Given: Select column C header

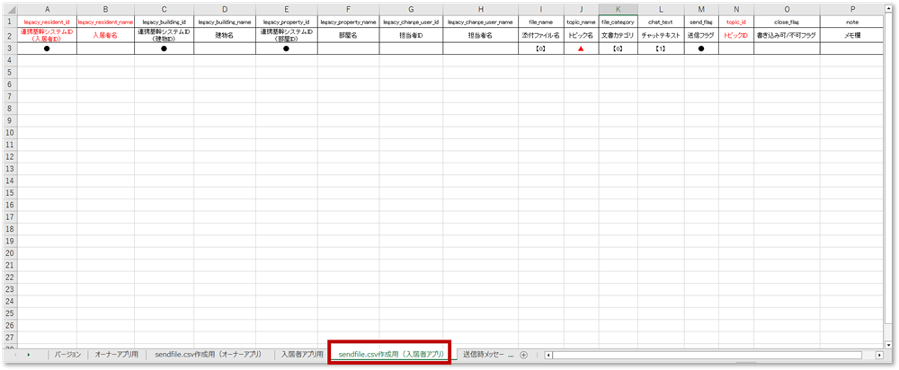Looking at the screenshot, I should click(x=164, y=10).
